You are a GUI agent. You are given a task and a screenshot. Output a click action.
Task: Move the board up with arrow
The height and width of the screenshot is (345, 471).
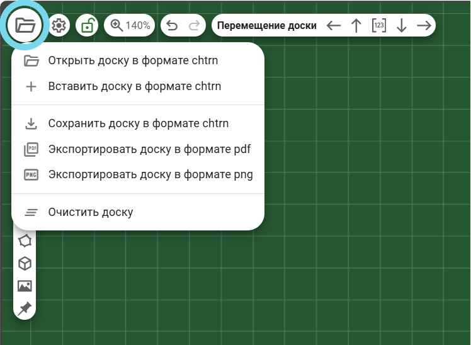tap(356, 26)
